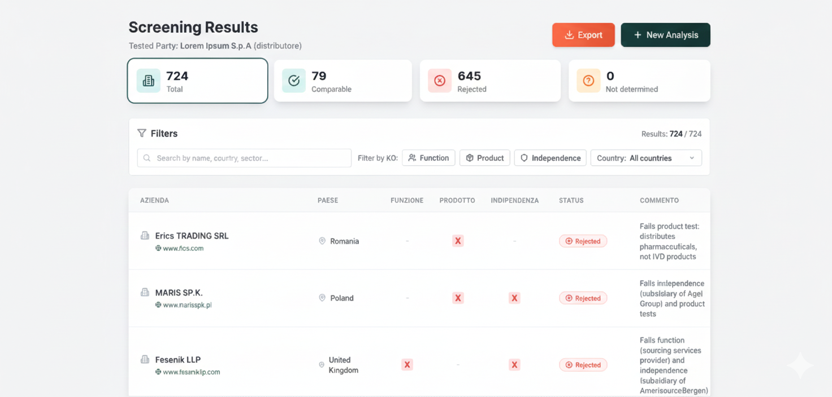This screenshot has height=397, width=832.
Task: Switch to the Rejected results card
Action: 490,81
